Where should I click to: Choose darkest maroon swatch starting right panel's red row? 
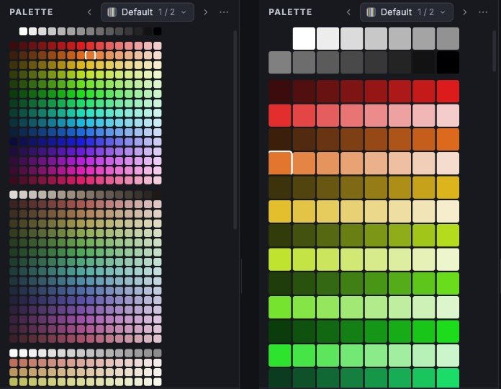280,91
